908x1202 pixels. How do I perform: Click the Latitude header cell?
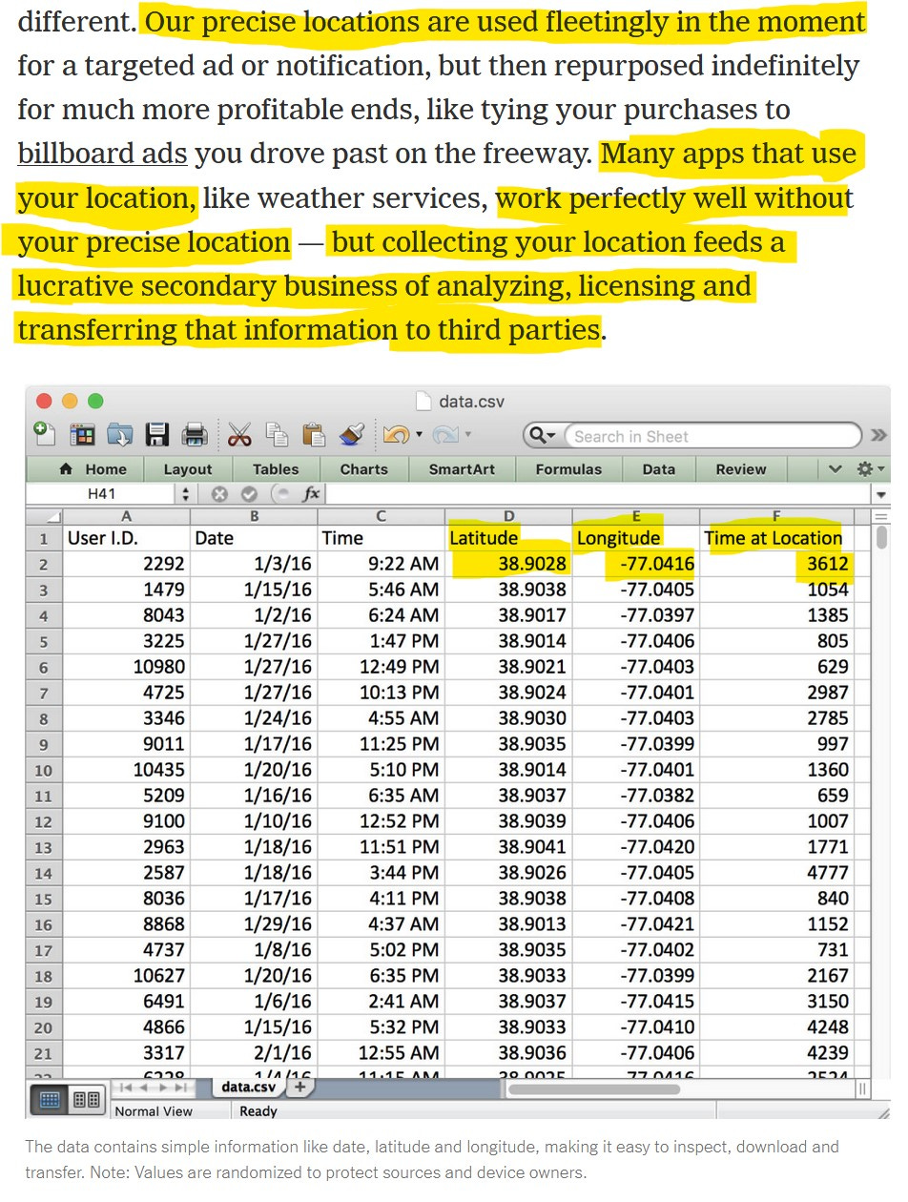(507, 538)
